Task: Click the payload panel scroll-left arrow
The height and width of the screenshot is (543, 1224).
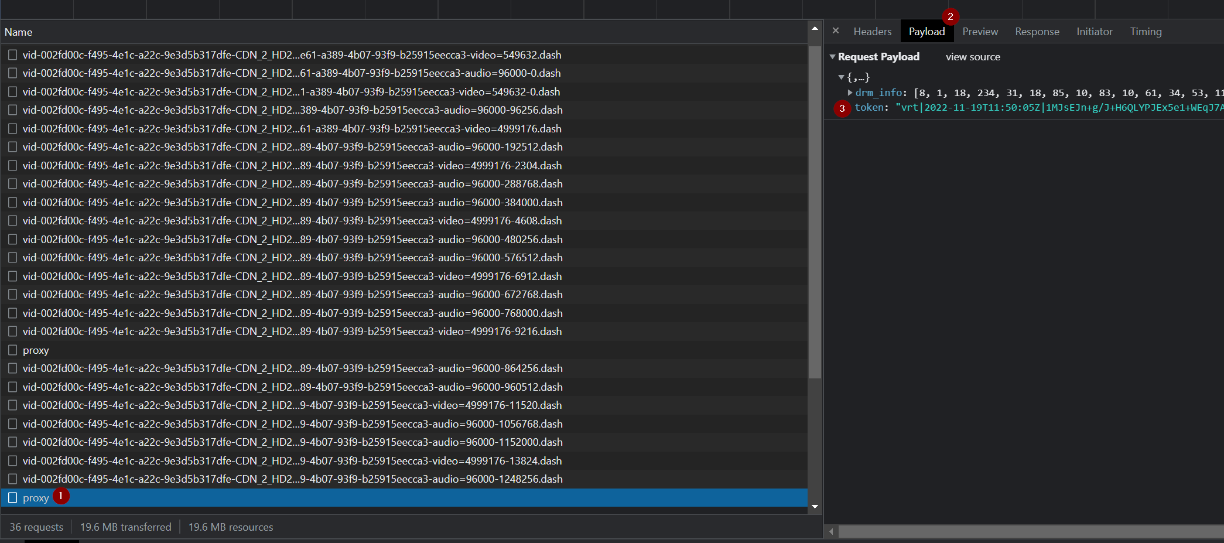Action: pos(831,531)
